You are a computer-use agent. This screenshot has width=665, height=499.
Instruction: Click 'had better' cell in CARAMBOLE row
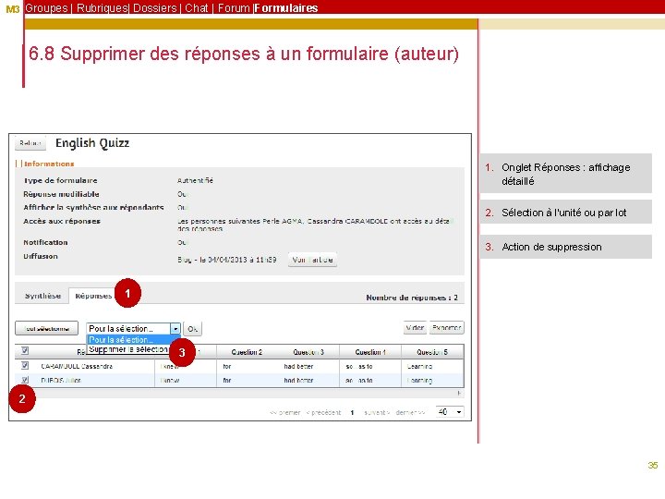tap(298, 366)
